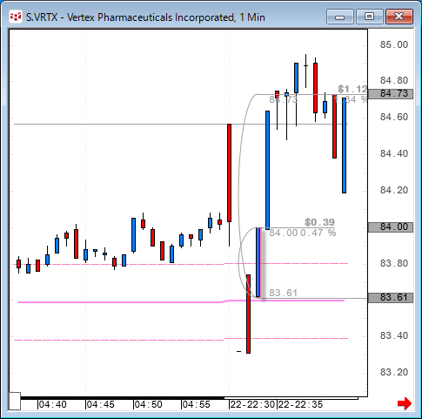The width and height of the screenshot is (422, 419).
Task: Click the 83.61 label inside the chart
Action: click(284, 293)
